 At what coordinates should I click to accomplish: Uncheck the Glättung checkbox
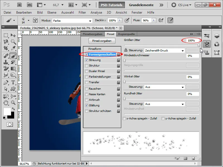[x=86, y=105]
